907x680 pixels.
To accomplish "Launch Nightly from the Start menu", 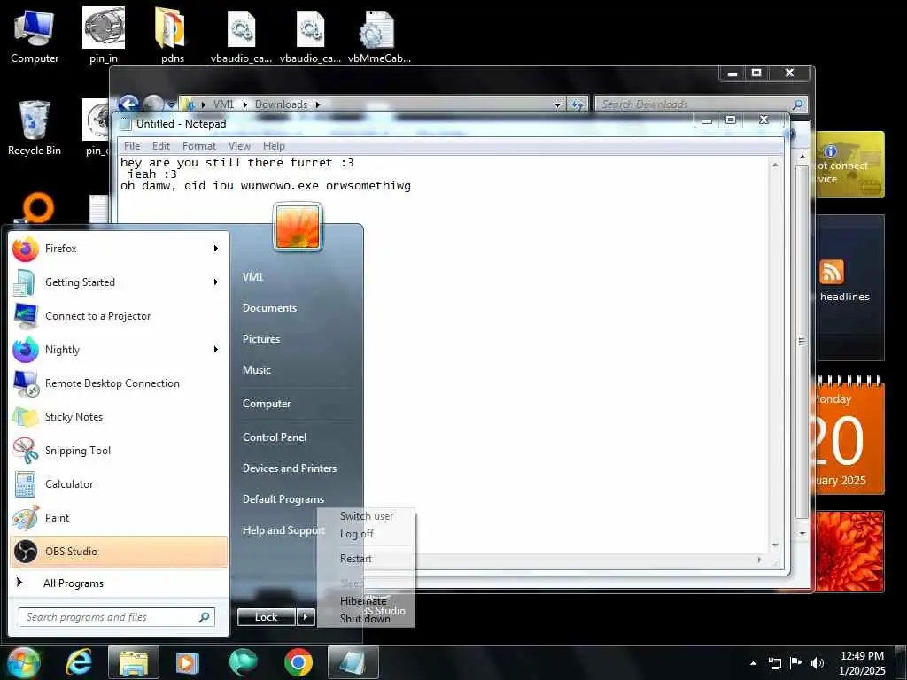I will pyautogui.click(x=119, y=349).
